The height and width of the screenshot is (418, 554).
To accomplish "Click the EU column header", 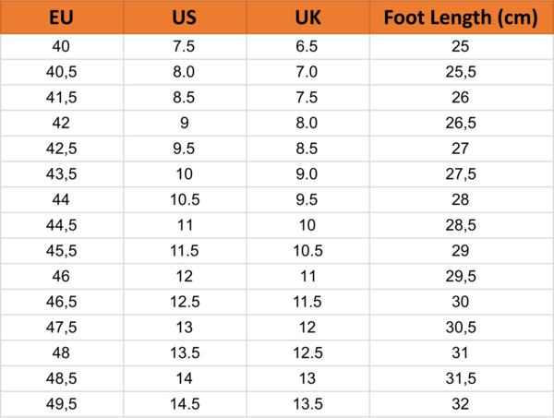I will click(x=62, y=18).
